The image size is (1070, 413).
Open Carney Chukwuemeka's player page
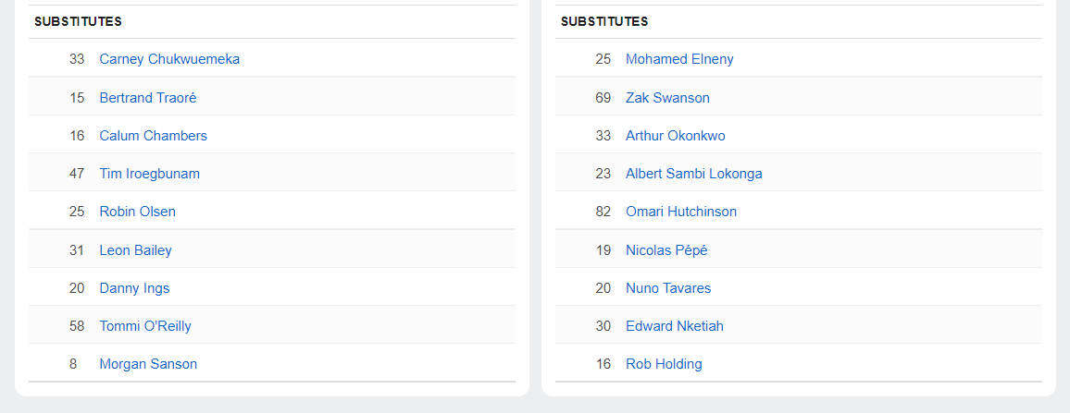point(169,59)
